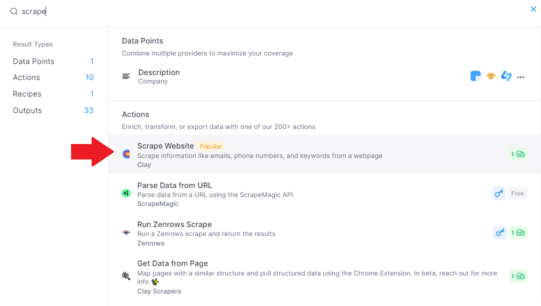541x306 pixels.
Task: Click the Clay logo beside Scrape Website
Action: [x=126, y=154]
